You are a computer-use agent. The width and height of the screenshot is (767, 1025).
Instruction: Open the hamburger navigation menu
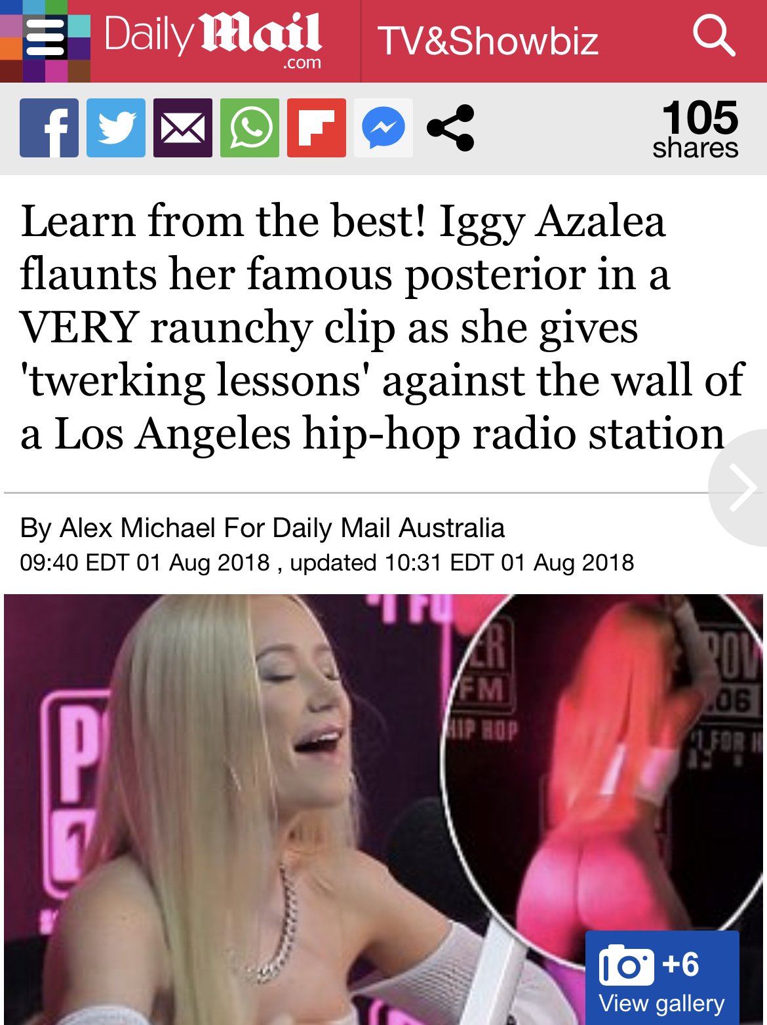[x=45, y=40]
